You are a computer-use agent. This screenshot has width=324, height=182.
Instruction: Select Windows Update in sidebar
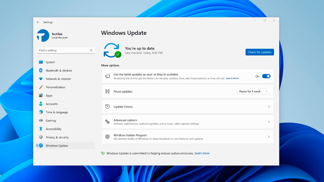point(66,146)
